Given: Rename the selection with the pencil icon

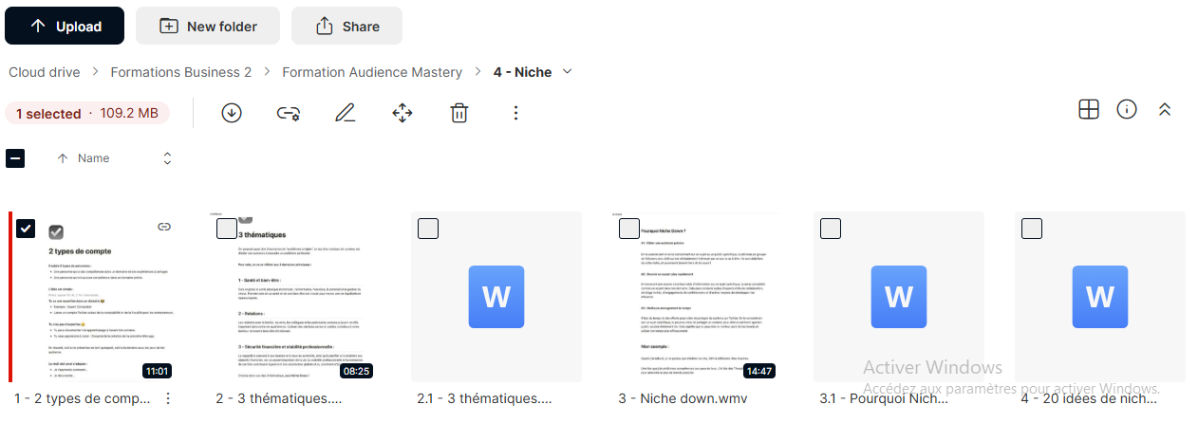Looking at the screenshot, I should (346, 113).
